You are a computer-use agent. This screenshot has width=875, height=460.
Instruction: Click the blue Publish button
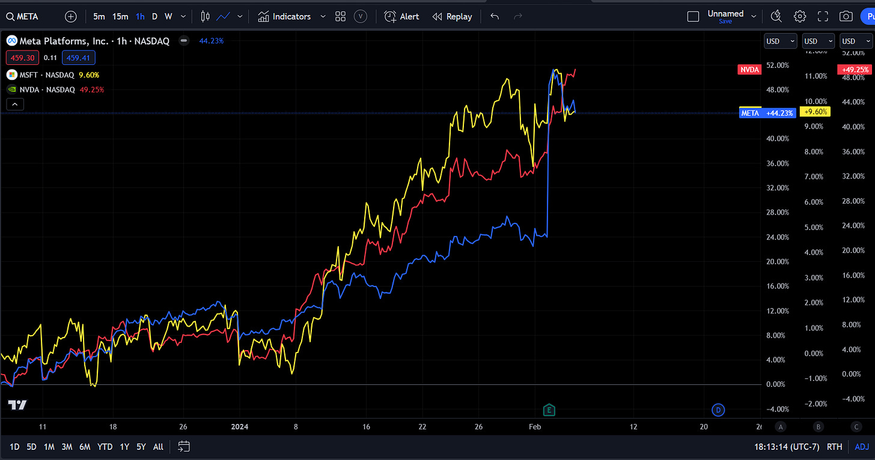pyautogui.click(x=867, y=16)
